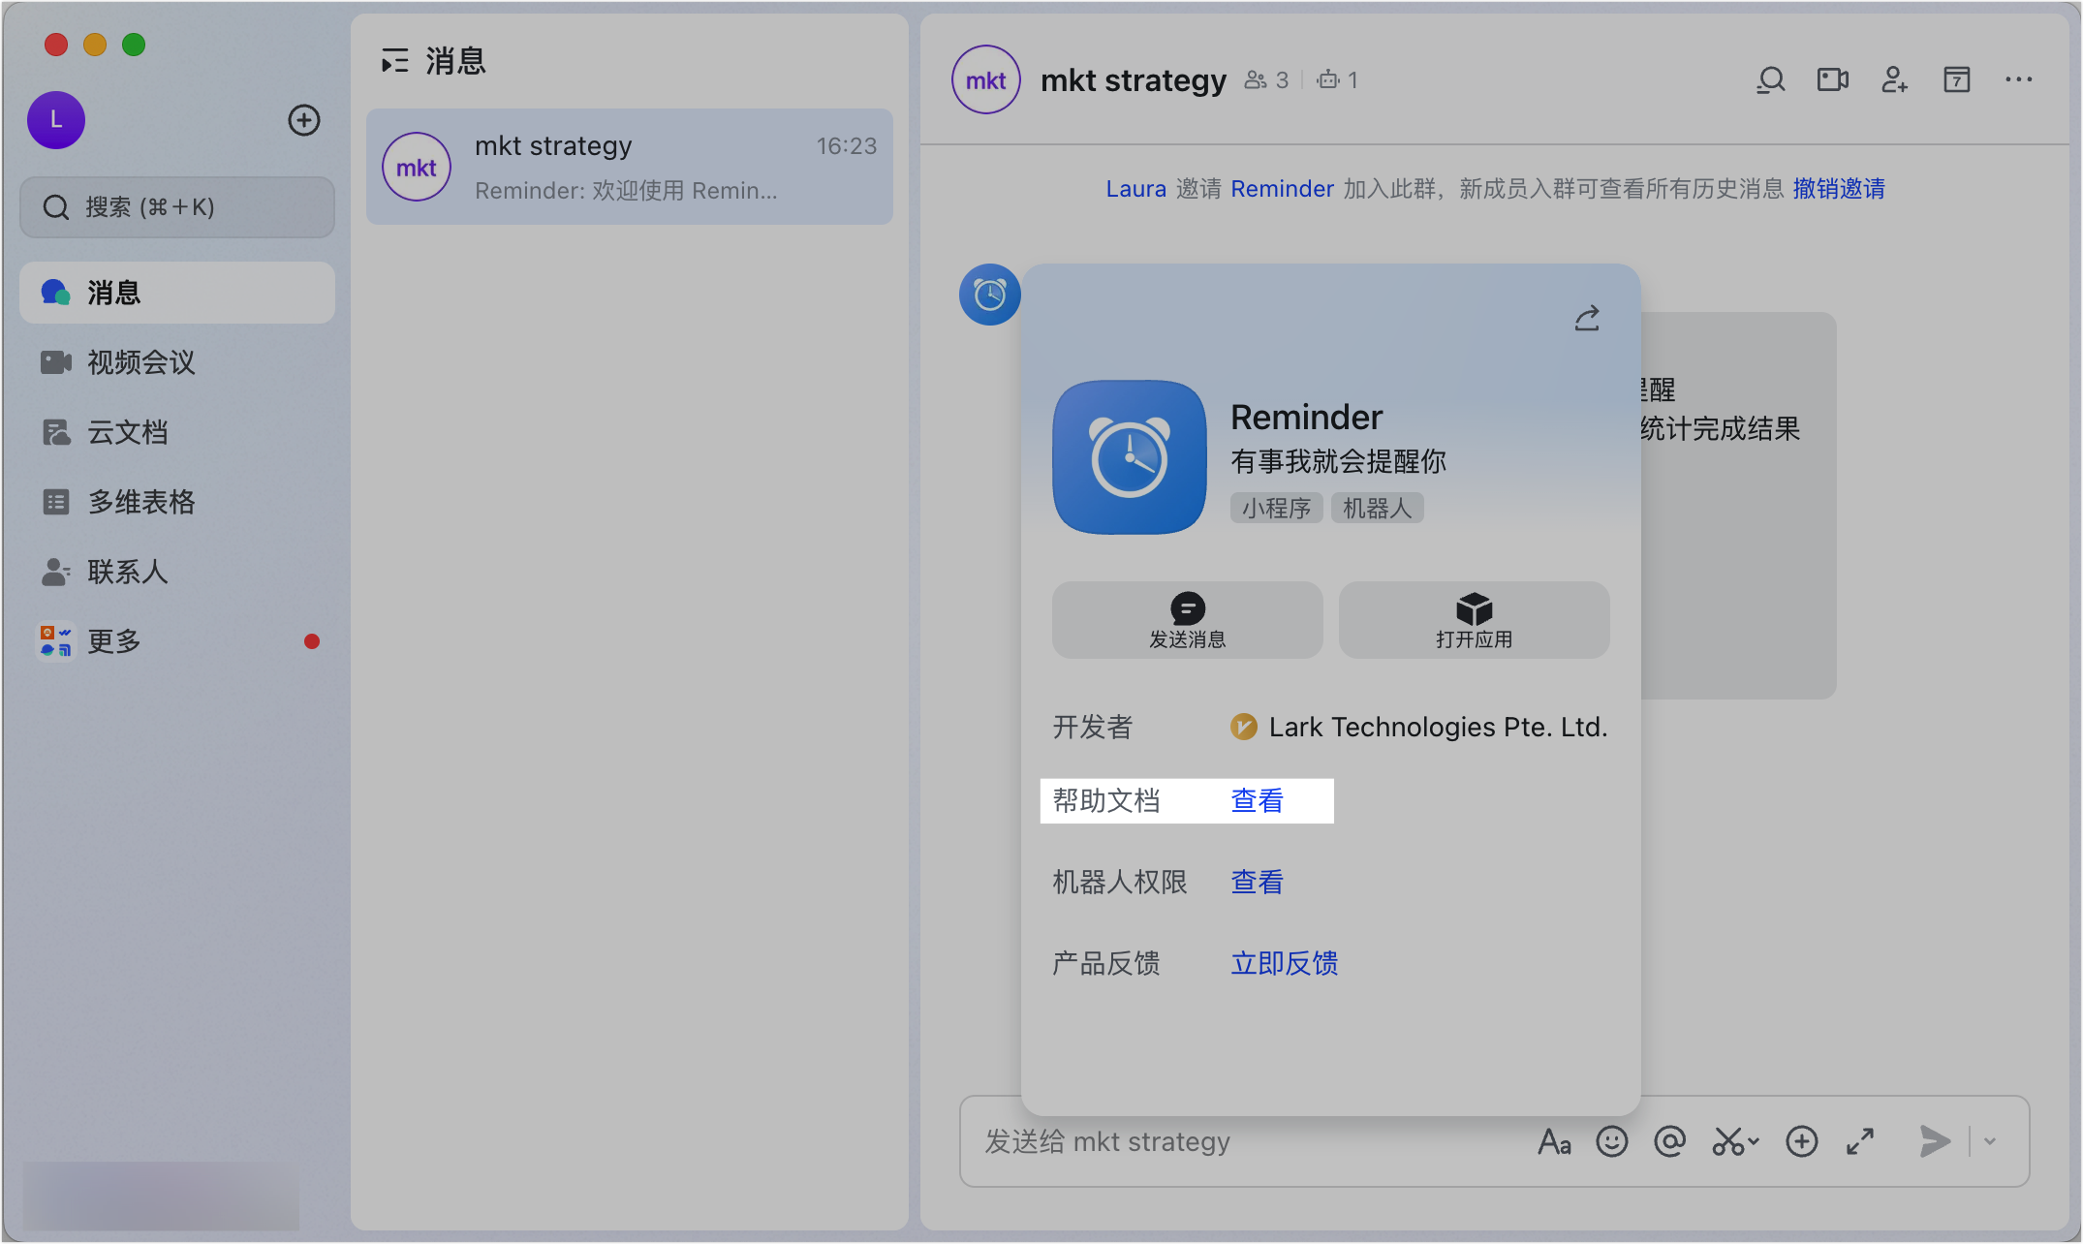Click the large Reminder alarm clock icon

[1130, 457]
